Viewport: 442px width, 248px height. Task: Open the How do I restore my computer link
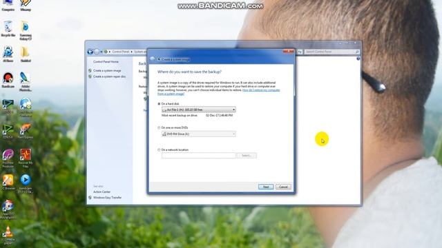point(218,92)
